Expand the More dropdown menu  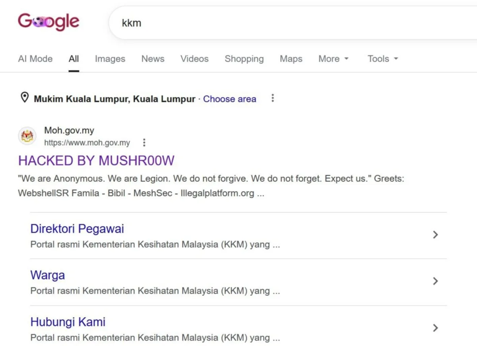(334, 59)
